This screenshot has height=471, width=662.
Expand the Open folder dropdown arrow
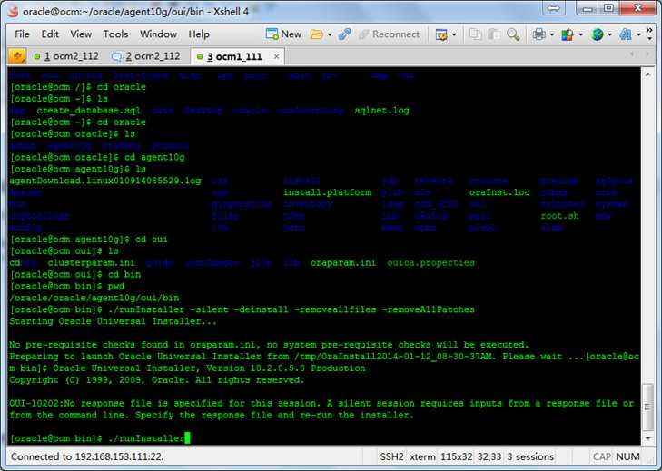coord(330,34)
